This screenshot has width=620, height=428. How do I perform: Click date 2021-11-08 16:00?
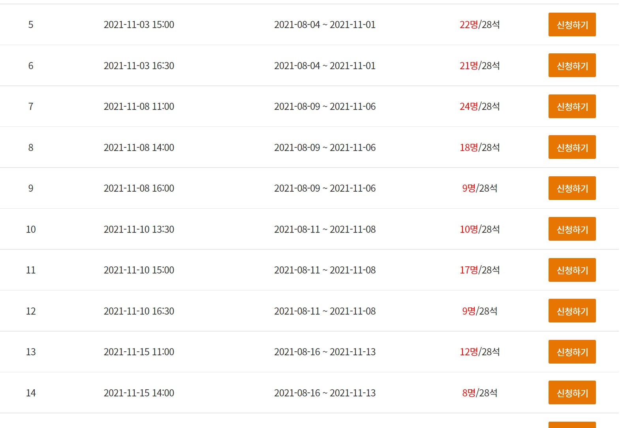coord(139,189)
